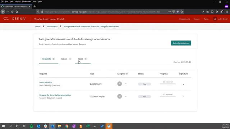Click the Pocket save icon

click(174, 12)
